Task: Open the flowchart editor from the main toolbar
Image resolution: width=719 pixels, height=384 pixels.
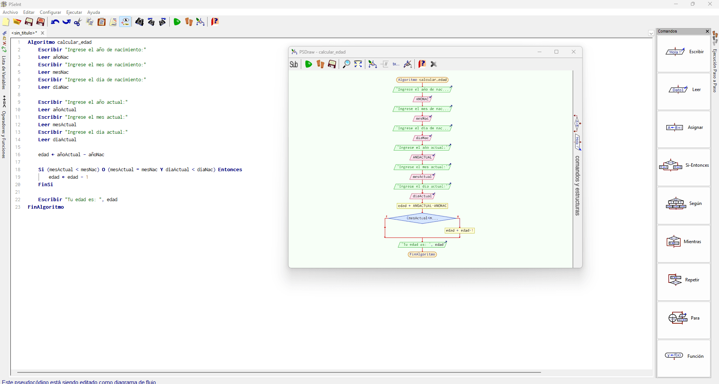Action: [200, 22]
